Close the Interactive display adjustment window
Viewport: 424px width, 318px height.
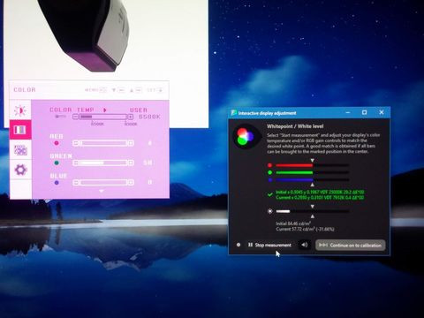[x=382, y=112]
